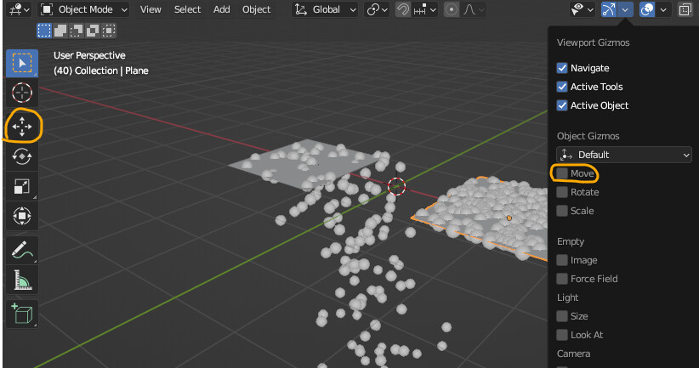Viewport: 699px width, 368px height.
Task: Select the Measure tool
Action: click(x=22, y=280)
